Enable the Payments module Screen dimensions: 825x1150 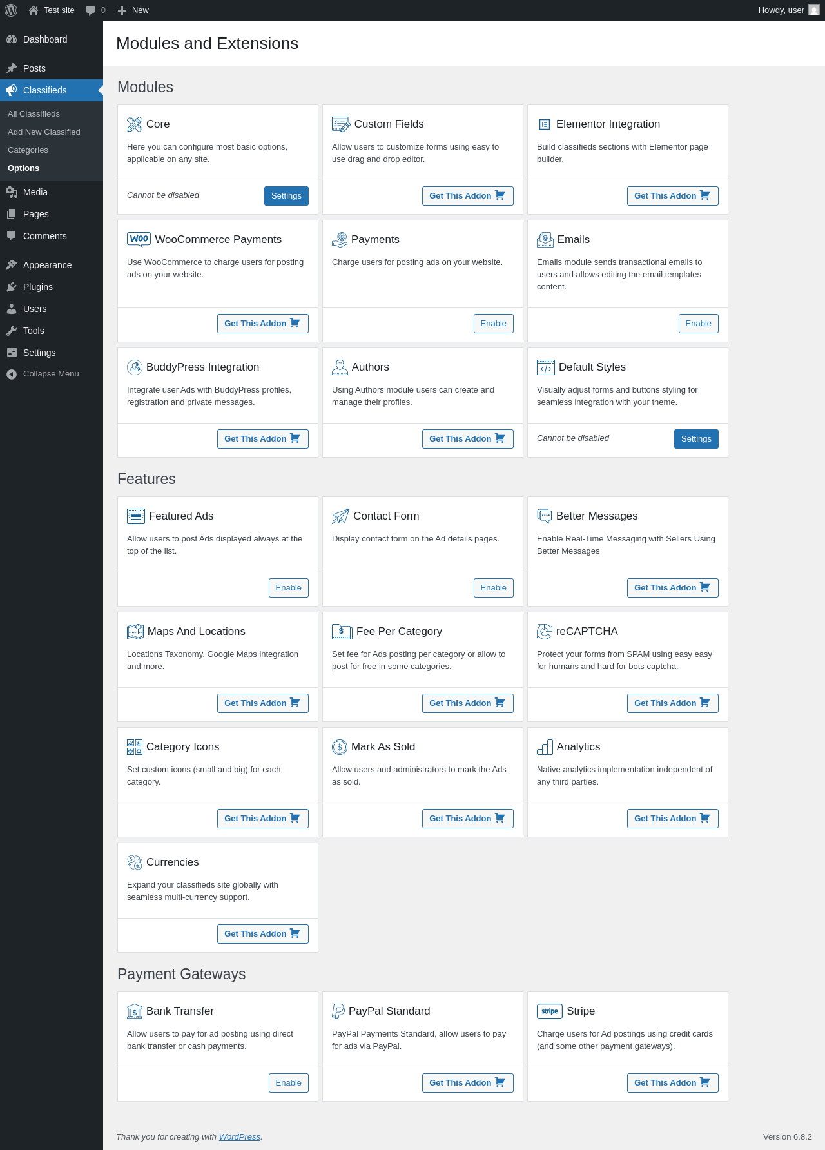(493, 324)
